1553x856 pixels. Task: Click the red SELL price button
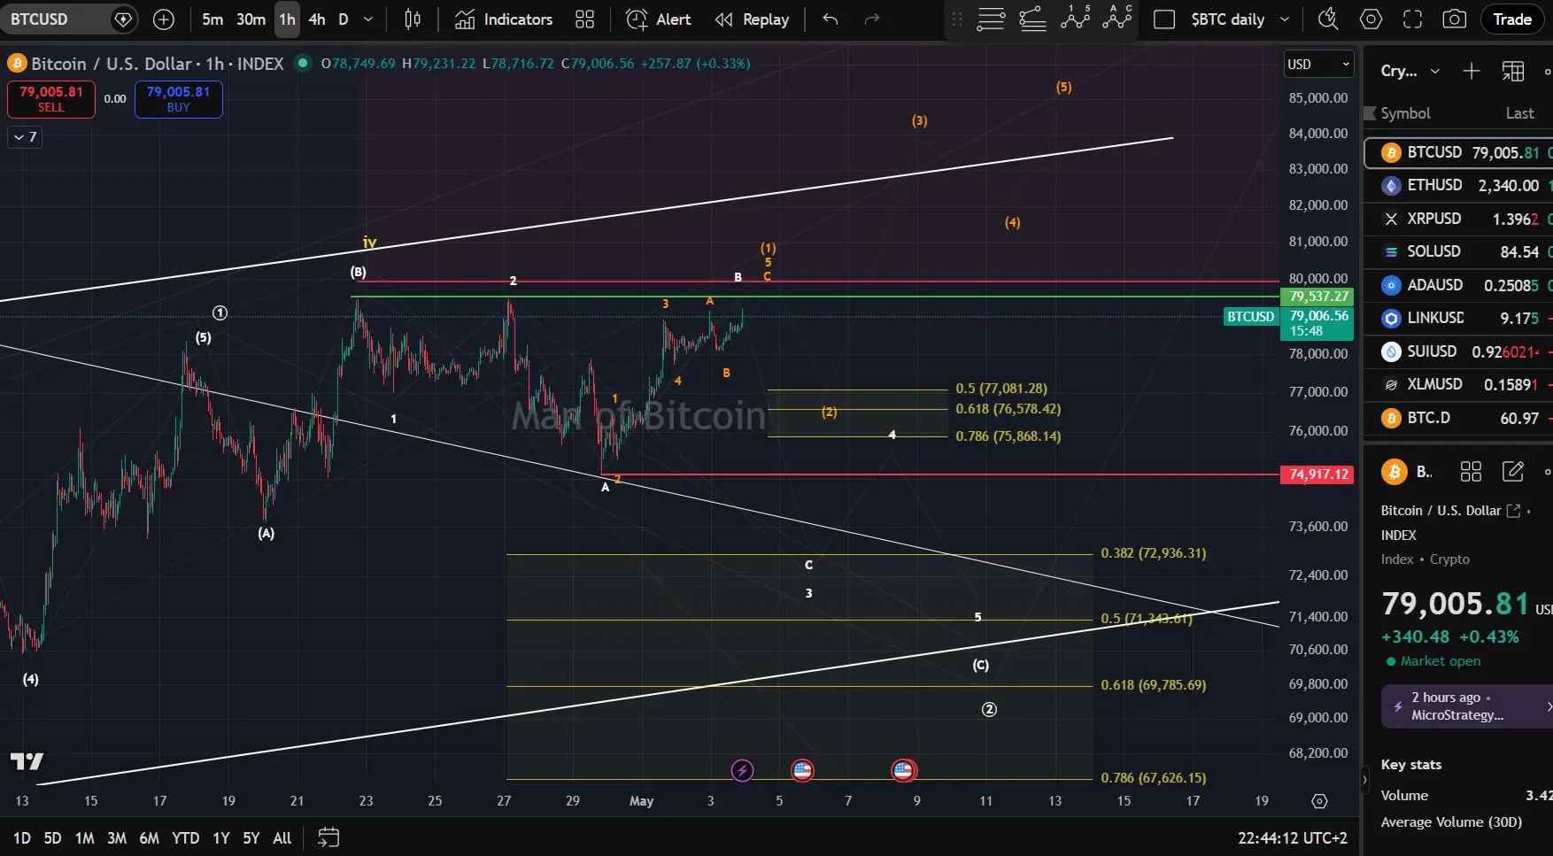pyautogui.click(x=51, y=99)
